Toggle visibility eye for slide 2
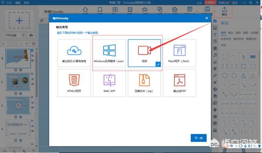 (33, 84)
